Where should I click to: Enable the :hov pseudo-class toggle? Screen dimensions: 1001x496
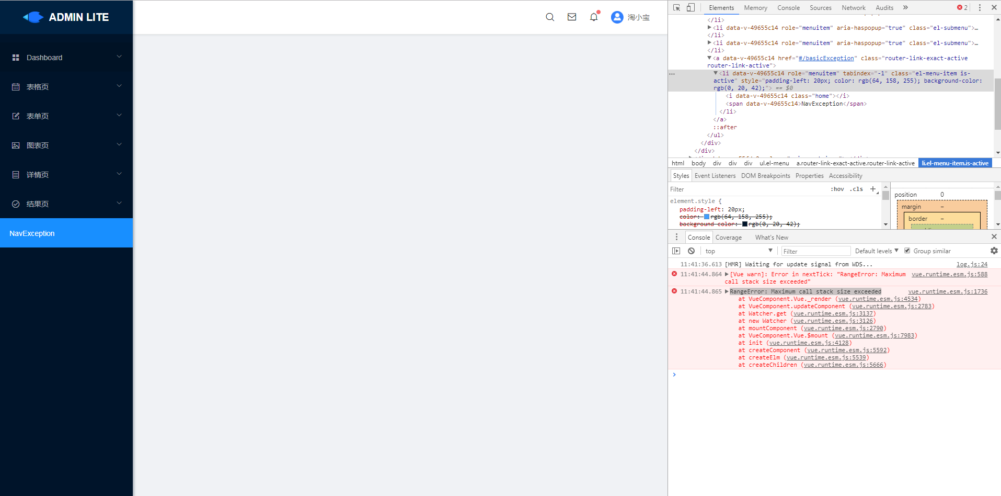tap(837, 189)
